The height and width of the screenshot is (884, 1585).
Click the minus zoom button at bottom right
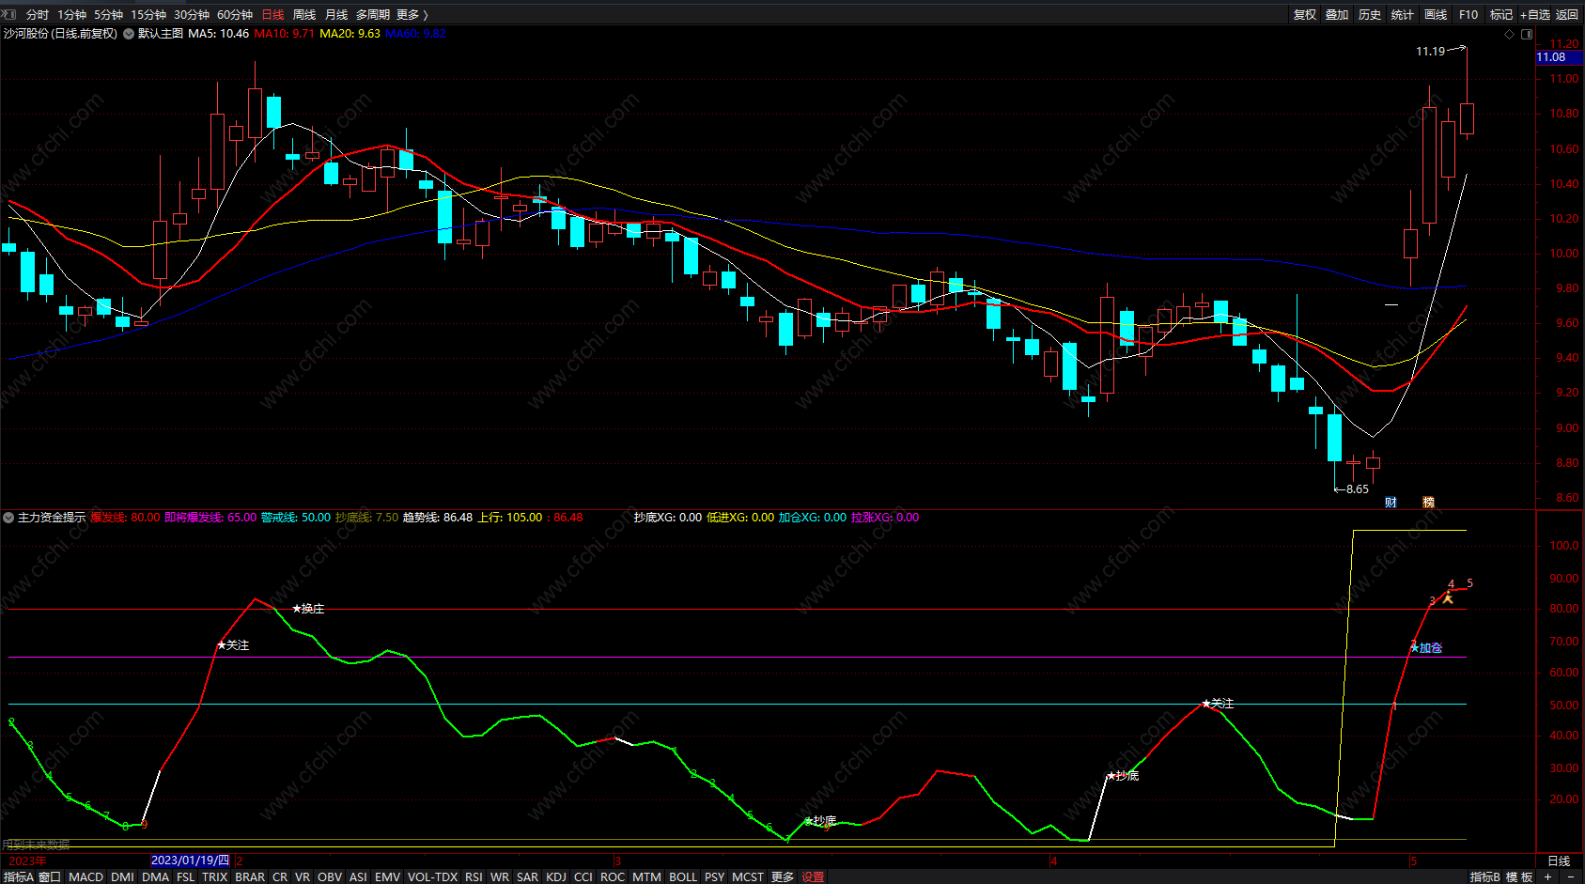coord(1571,876)
